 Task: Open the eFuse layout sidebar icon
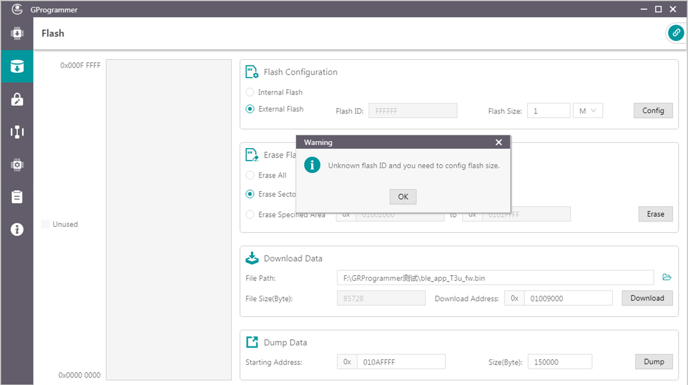pyautogui.click(x=17, y=132)
